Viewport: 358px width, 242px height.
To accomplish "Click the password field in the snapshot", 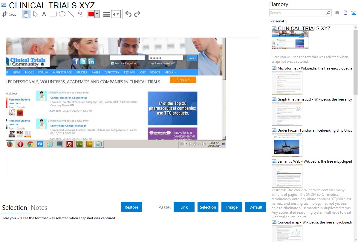I will tap(166, 58).
